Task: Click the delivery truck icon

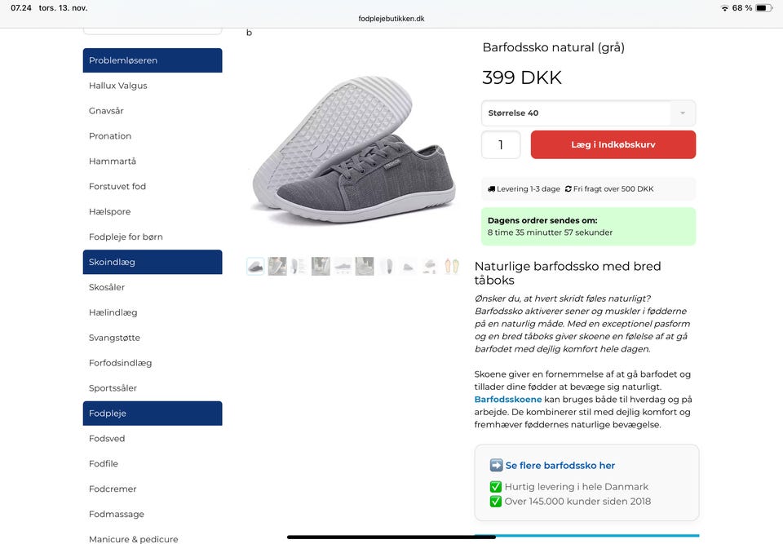Action: point(491,189)
